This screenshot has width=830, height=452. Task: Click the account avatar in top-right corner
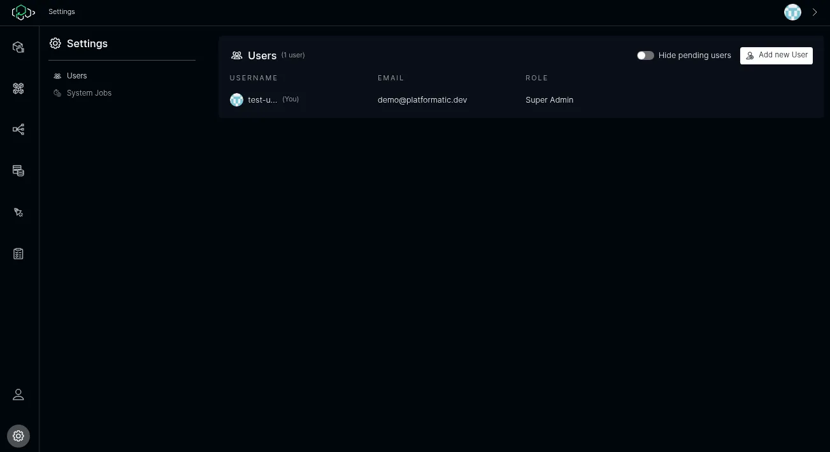792,12
